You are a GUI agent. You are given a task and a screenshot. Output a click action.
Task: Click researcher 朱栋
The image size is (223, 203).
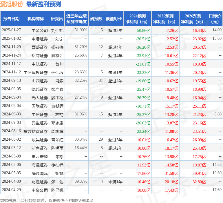tap(59, 156)
